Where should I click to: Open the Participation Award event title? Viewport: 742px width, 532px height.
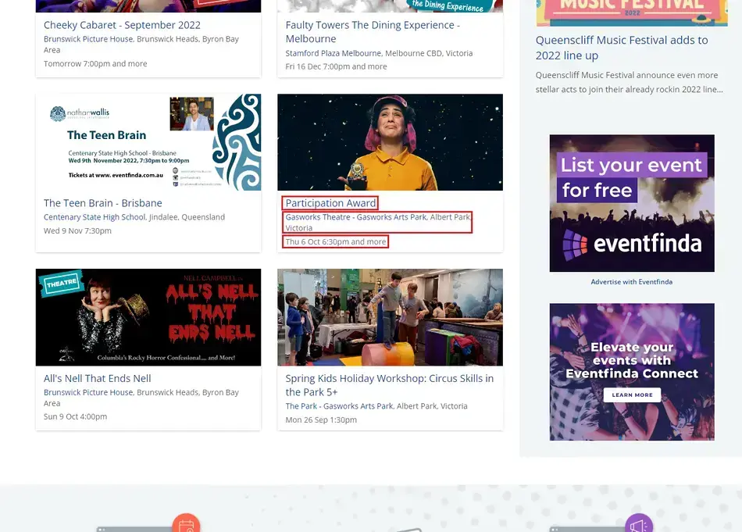coord(330,203)
